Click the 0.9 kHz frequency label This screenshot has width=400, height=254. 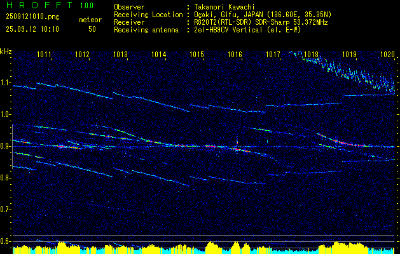tap(6, 146)
